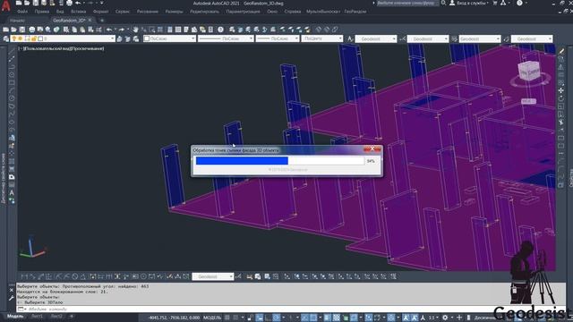Click the МОДЕЛЬ status bar button
The width and height of the screenshot is (573, 322).
212,318
